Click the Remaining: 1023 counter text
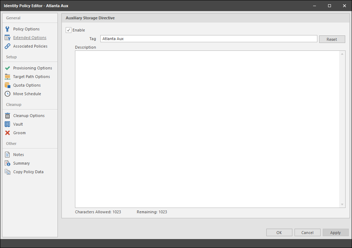The height and width of the screenshot is (248, 352). [x=152, y=212]
